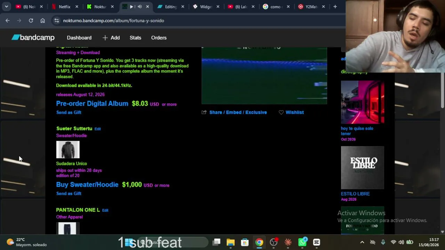Image resolution: width=445 pixels, height=250 pixels.
Task: Edit the PANTALON ONE L item
Action: pos(105,210)
